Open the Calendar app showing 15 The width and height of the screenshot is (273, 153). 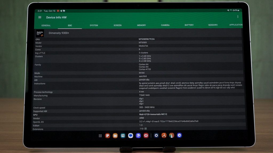tap(123, 135)
